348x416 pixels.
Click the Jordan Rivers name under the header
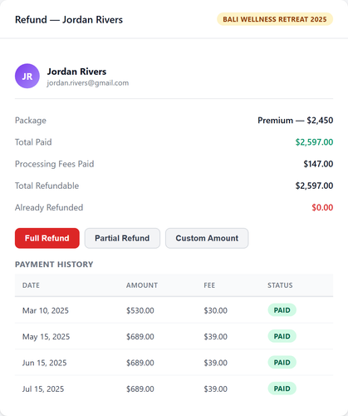tap(76, 72)
